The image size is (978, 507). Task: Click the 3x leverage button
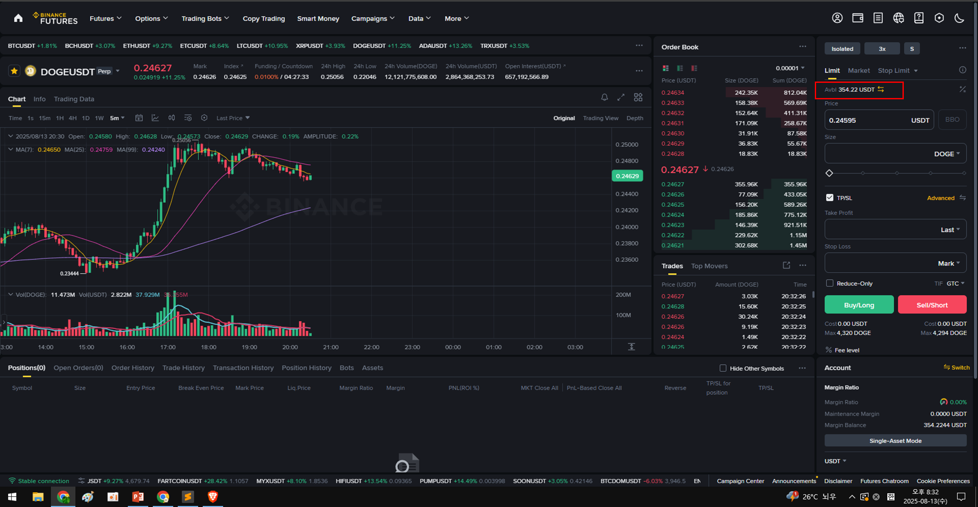click(x=882, y=49)
